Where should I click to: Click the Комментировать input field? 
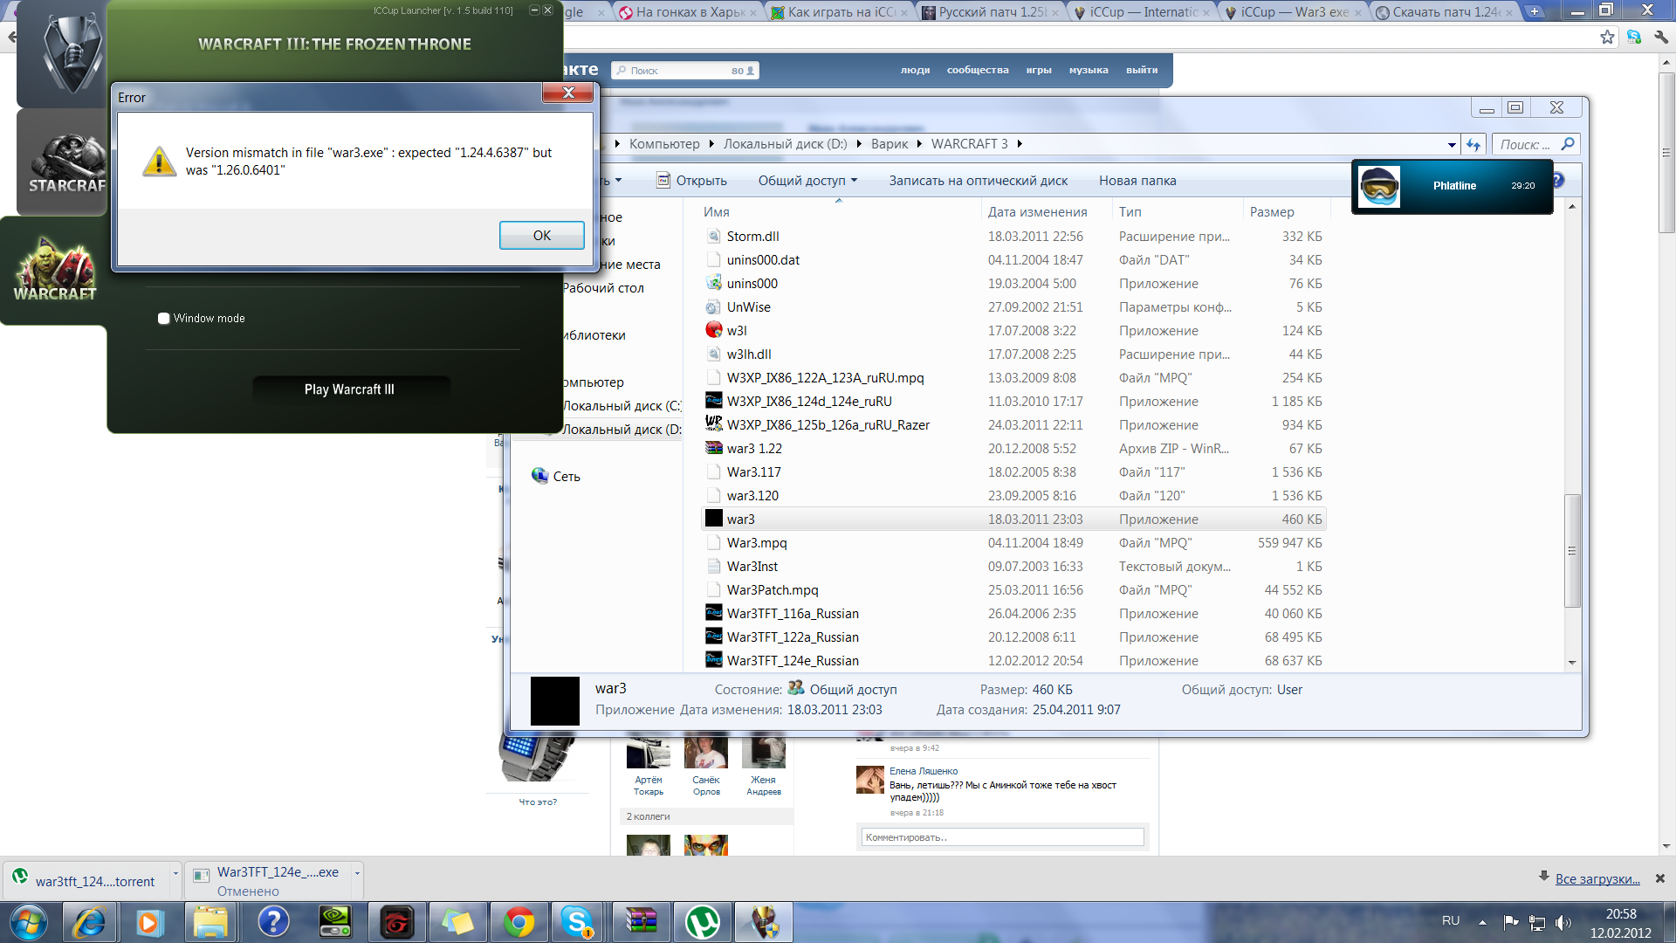coord(1001,837)
